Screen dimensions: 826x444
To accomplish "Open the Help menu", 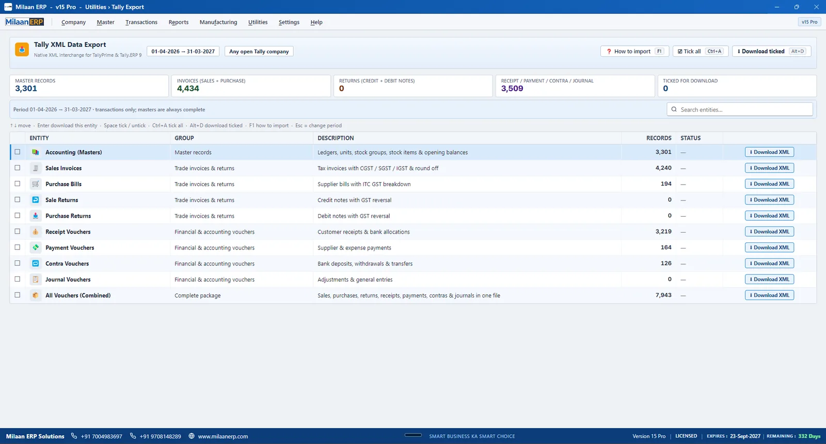I will click(316, 22).
